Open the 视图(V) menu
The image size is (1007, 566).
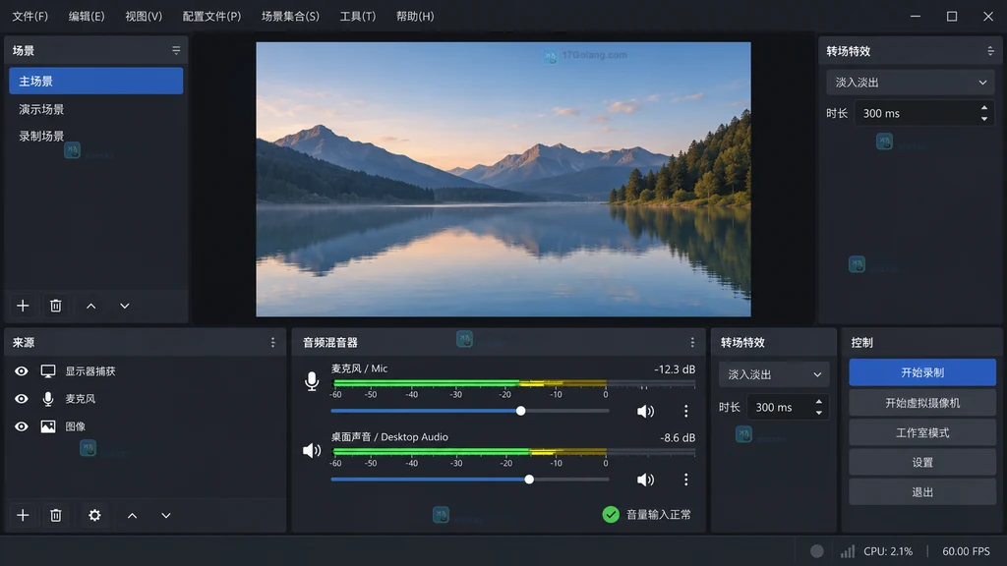144,16
